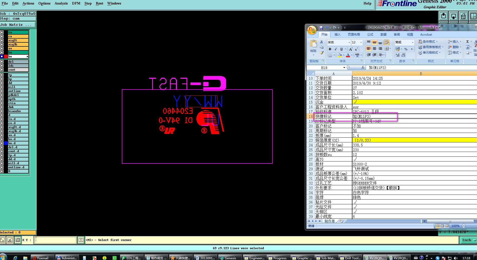Open the Genesis Analysis menu

[61, 3]
